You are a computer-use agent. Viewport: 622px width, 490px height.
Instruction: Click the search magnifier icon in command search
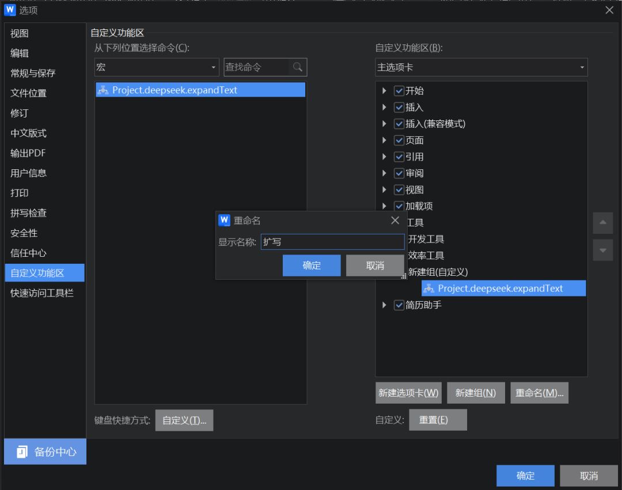point(297,67)
